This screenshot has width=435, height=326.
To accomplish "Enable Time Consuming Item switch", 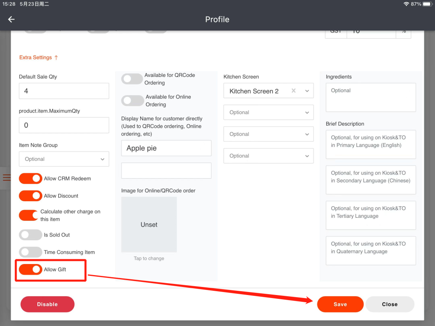I will click(x=31, y=252).
